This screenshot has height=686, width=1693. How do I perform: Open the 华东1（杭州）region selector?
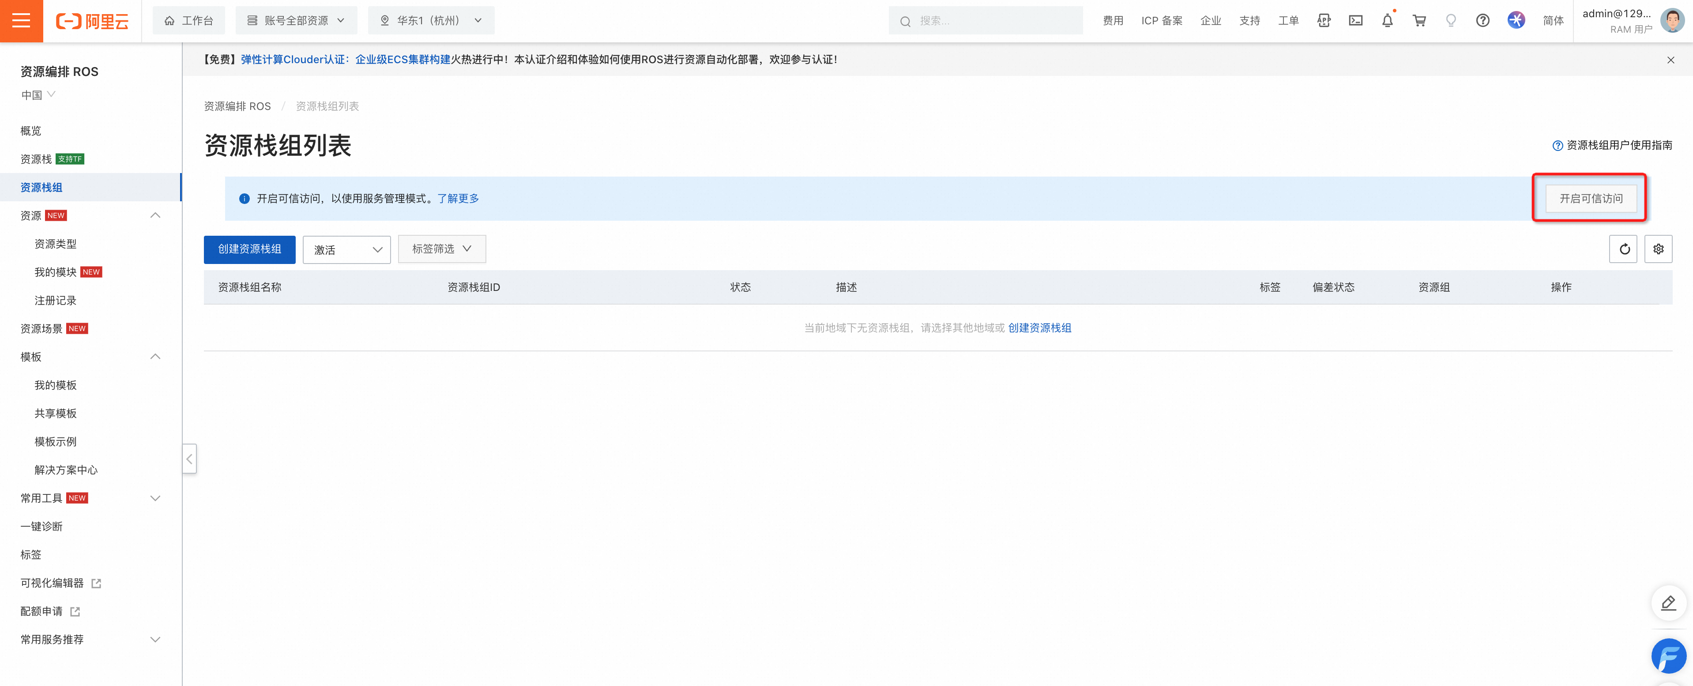pos(431,21)
